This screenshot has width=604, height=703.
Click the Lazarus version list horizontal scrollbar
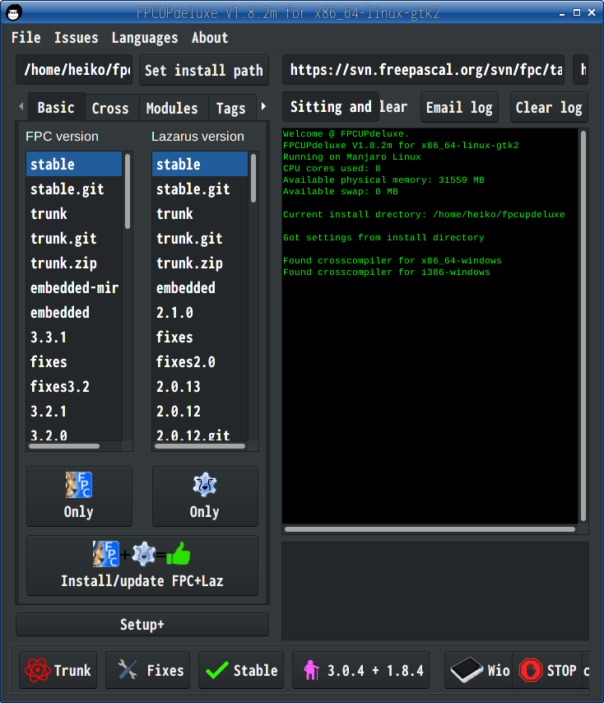click(x=200, y=446)
